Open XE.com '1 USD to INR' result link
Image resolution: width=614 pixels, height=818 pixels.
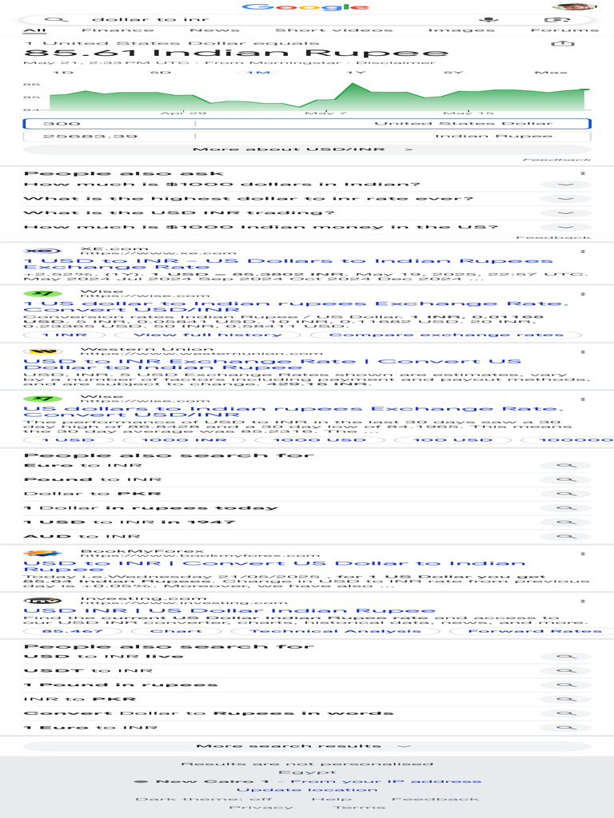pos(288,264)
